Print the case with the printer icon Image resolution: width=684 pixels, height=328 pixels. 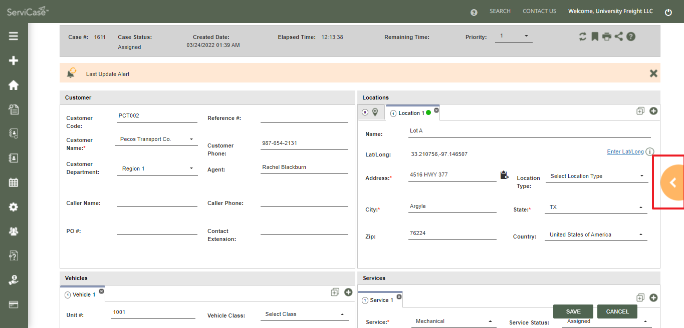(607, 36)
